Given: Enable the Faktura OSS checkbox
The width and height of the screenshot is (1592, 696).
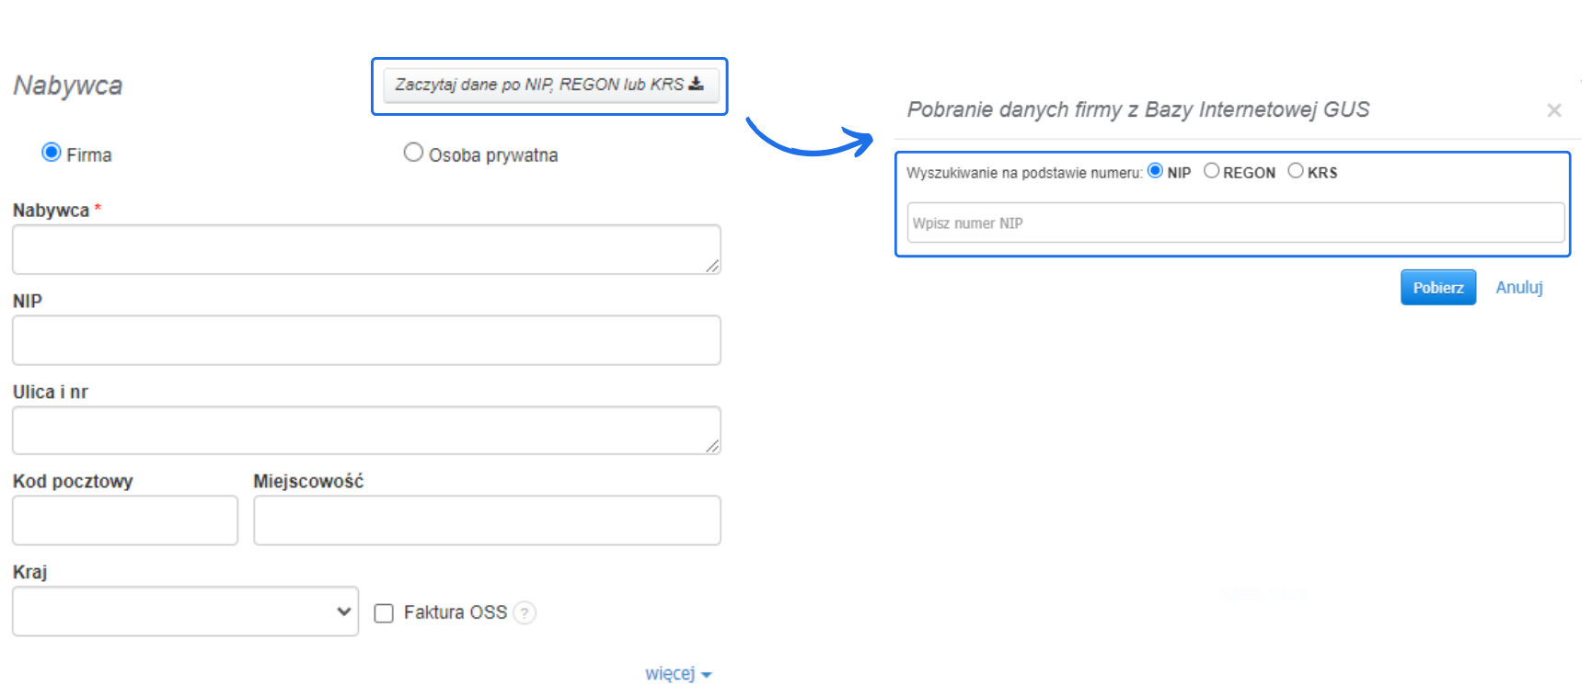Looking at the screenshot, I should tap(384, 613).
